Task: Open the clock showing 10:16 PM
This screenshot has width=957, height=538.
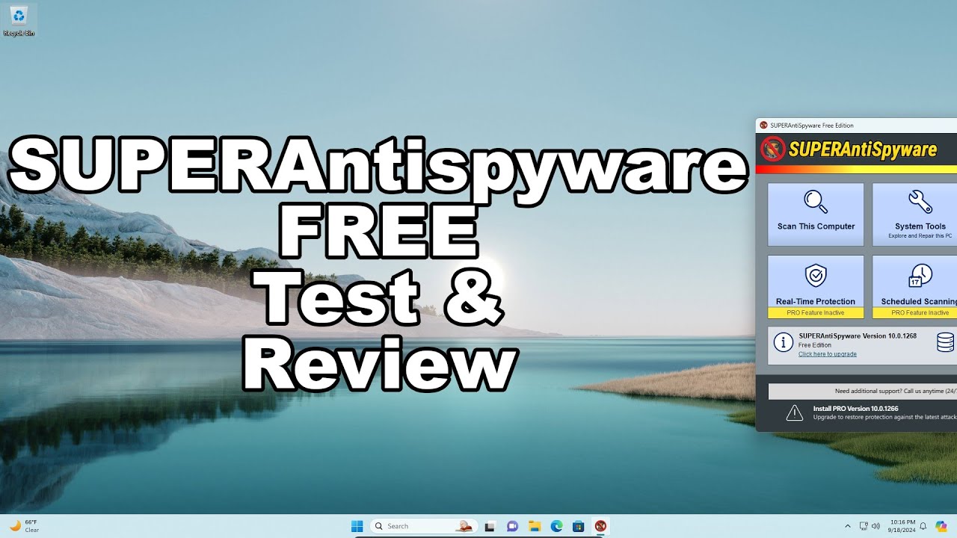Action: coord(900,526)
